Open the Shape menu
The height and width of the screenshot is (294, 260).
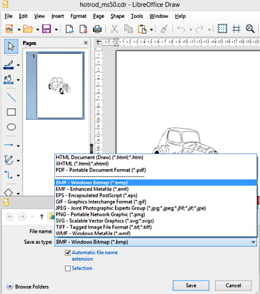click(x=117, y=16)
